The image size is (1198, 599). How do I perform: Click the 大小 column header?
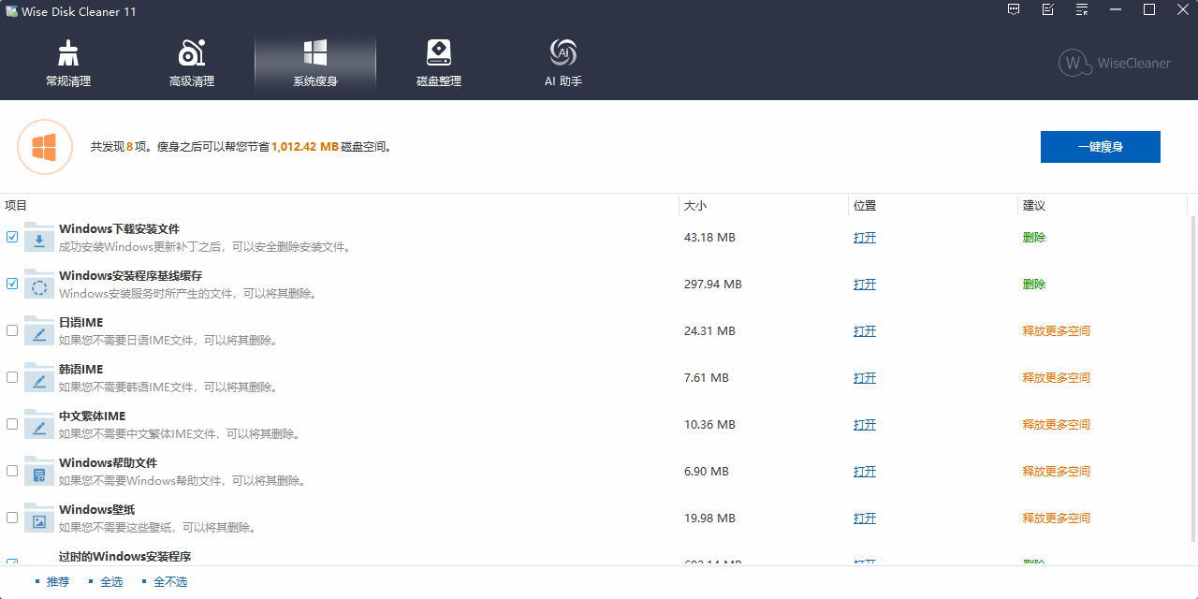pos(695,205)
